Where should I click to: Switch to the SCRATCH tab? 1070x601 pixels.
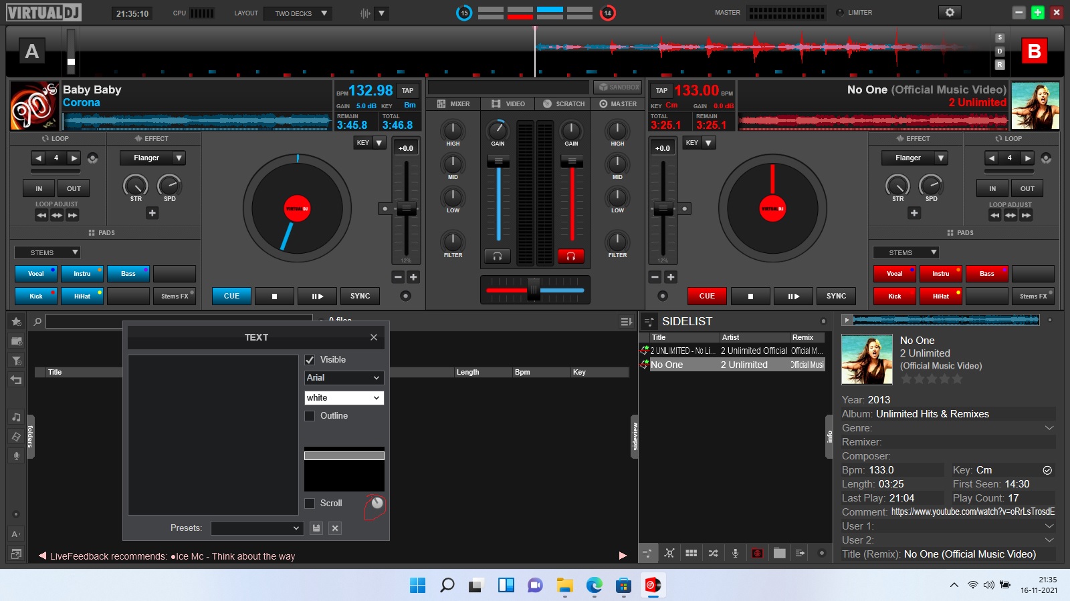coord(564,104)
